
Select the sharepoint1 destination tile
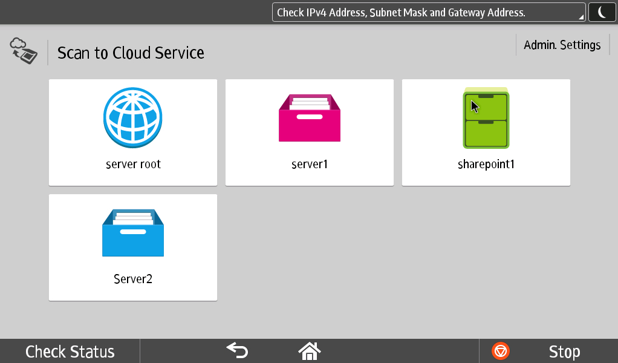[x=486, y=132]
